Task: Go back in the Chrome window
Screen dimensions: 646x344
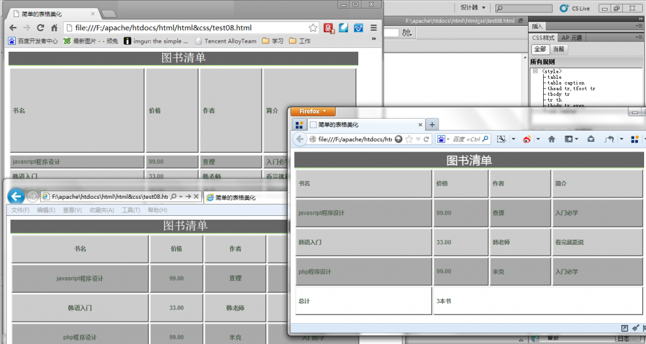Action: click(x=13, y=28)
